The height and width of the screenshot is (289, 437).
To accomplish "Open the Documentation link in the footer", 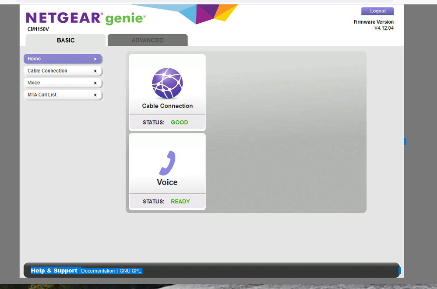I will 98,271.
